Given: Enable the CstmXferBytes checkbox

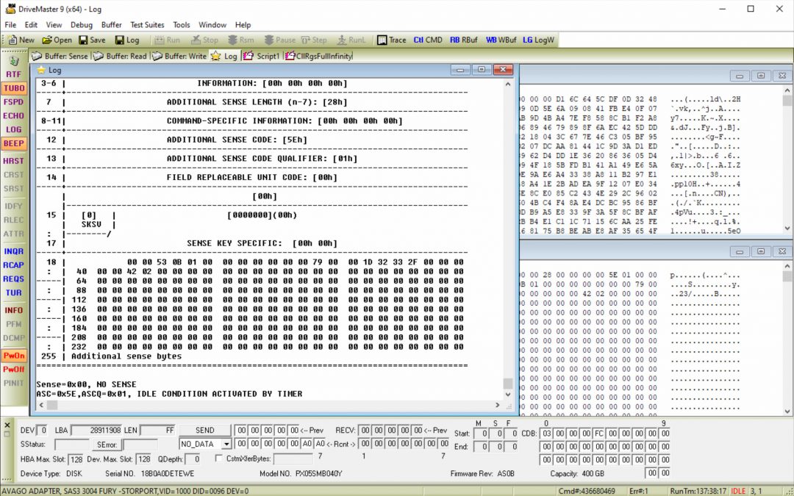Looking at the screenshot, I should (218, 457).
